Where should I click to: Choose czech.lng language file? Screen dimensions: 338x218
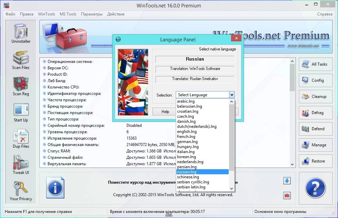202,116
